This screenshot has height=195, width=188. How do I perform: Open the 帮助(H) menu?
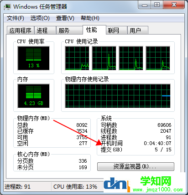[x=90, y=18]
